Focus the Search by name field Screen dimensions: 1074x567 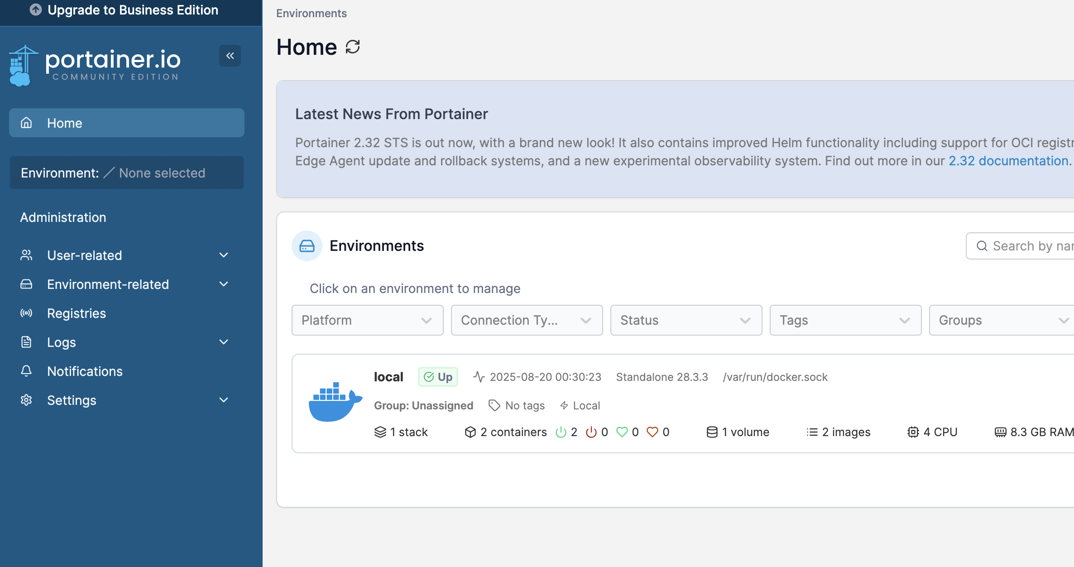tap(1020, 246)
